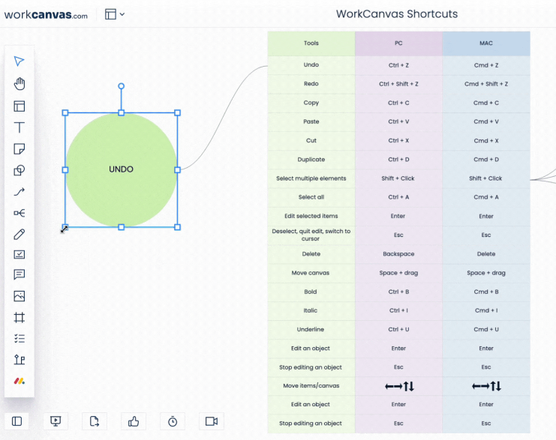Click the Bold row label
Image resolution: width=556 pixels, height=440 pixels.
[x=311, y=292]
